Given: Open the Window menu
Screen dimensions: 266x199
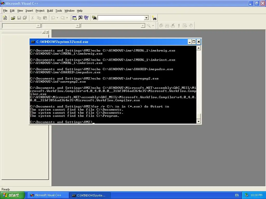Looking at the screenshot, I should tap(69, 11).
